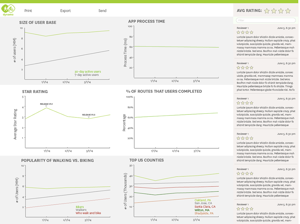This screenshot has height=224, width=300.
Task: Select the % of Routes That Users Completed heading
Action: tap(164, 91)
